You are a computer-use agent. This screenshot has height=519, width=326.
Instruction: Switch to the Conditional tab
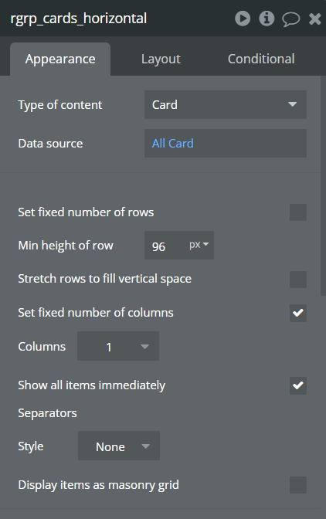(261, 59)
